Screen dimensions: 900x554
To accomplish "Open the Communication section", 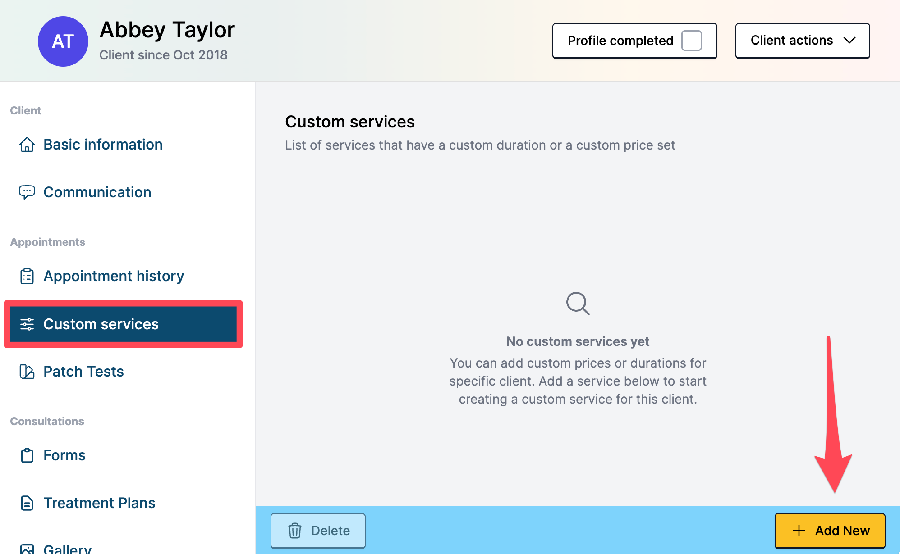I will tap(97, 192).
